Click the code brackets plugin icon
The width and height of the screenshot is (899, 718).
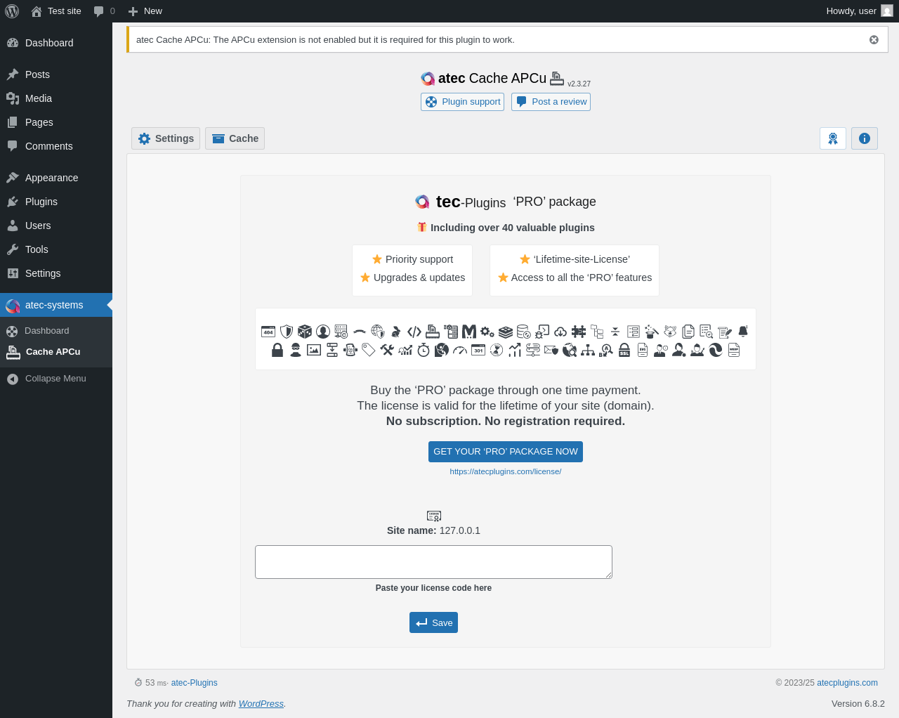[414, 332]
